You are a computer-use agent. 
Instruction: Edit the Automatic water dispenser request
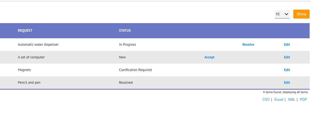pyautogui.click(x=287, y=45)
